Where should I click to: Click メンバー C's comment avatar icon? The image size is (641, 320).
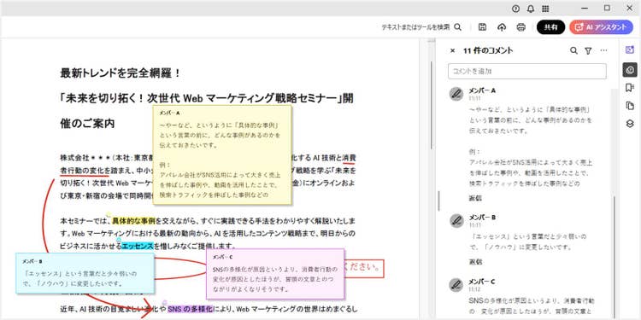pos(456,285)
